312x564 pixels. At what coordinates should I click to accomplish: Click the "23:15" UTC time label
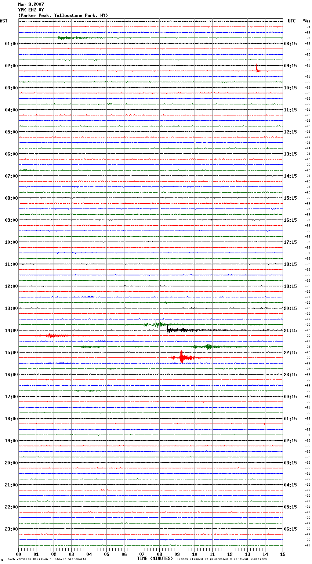[x=290, y=375]
